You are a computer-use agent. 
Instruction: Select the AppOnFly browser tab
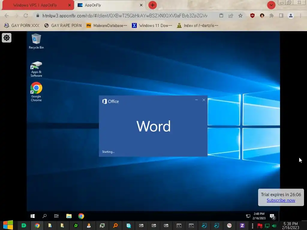tap(93, 5)
